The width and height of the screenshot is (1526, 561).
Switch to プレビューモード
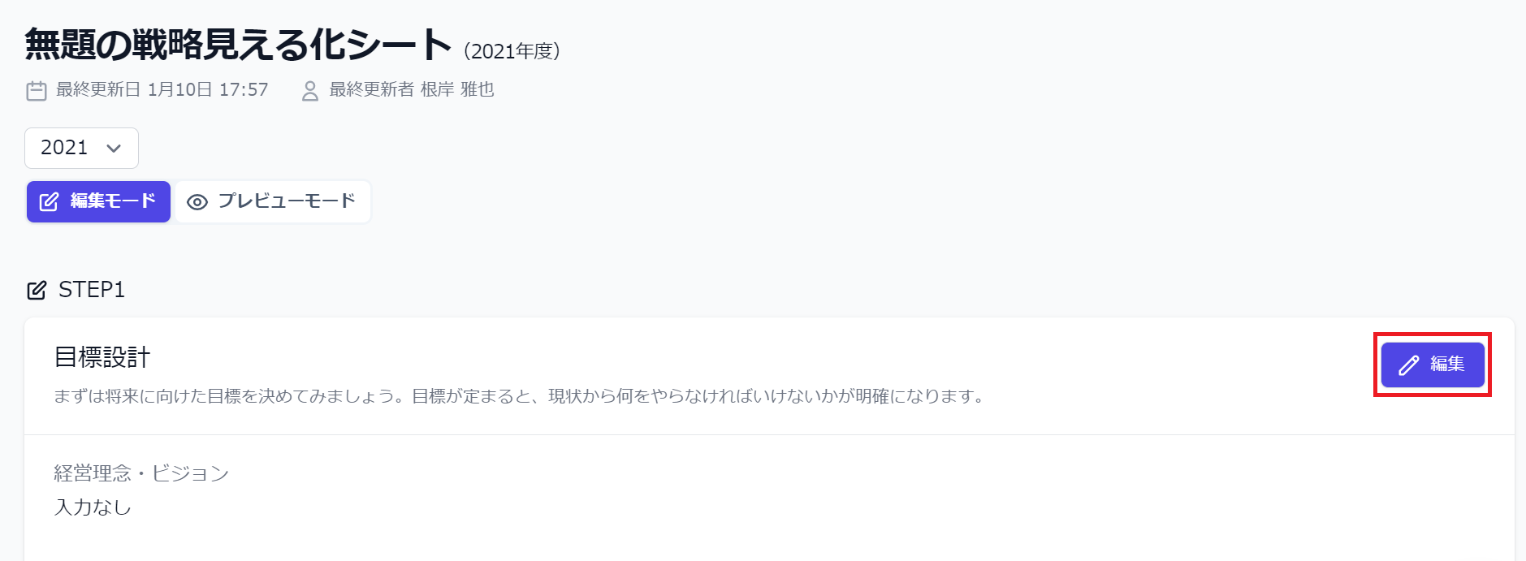[x=273, y=201]
